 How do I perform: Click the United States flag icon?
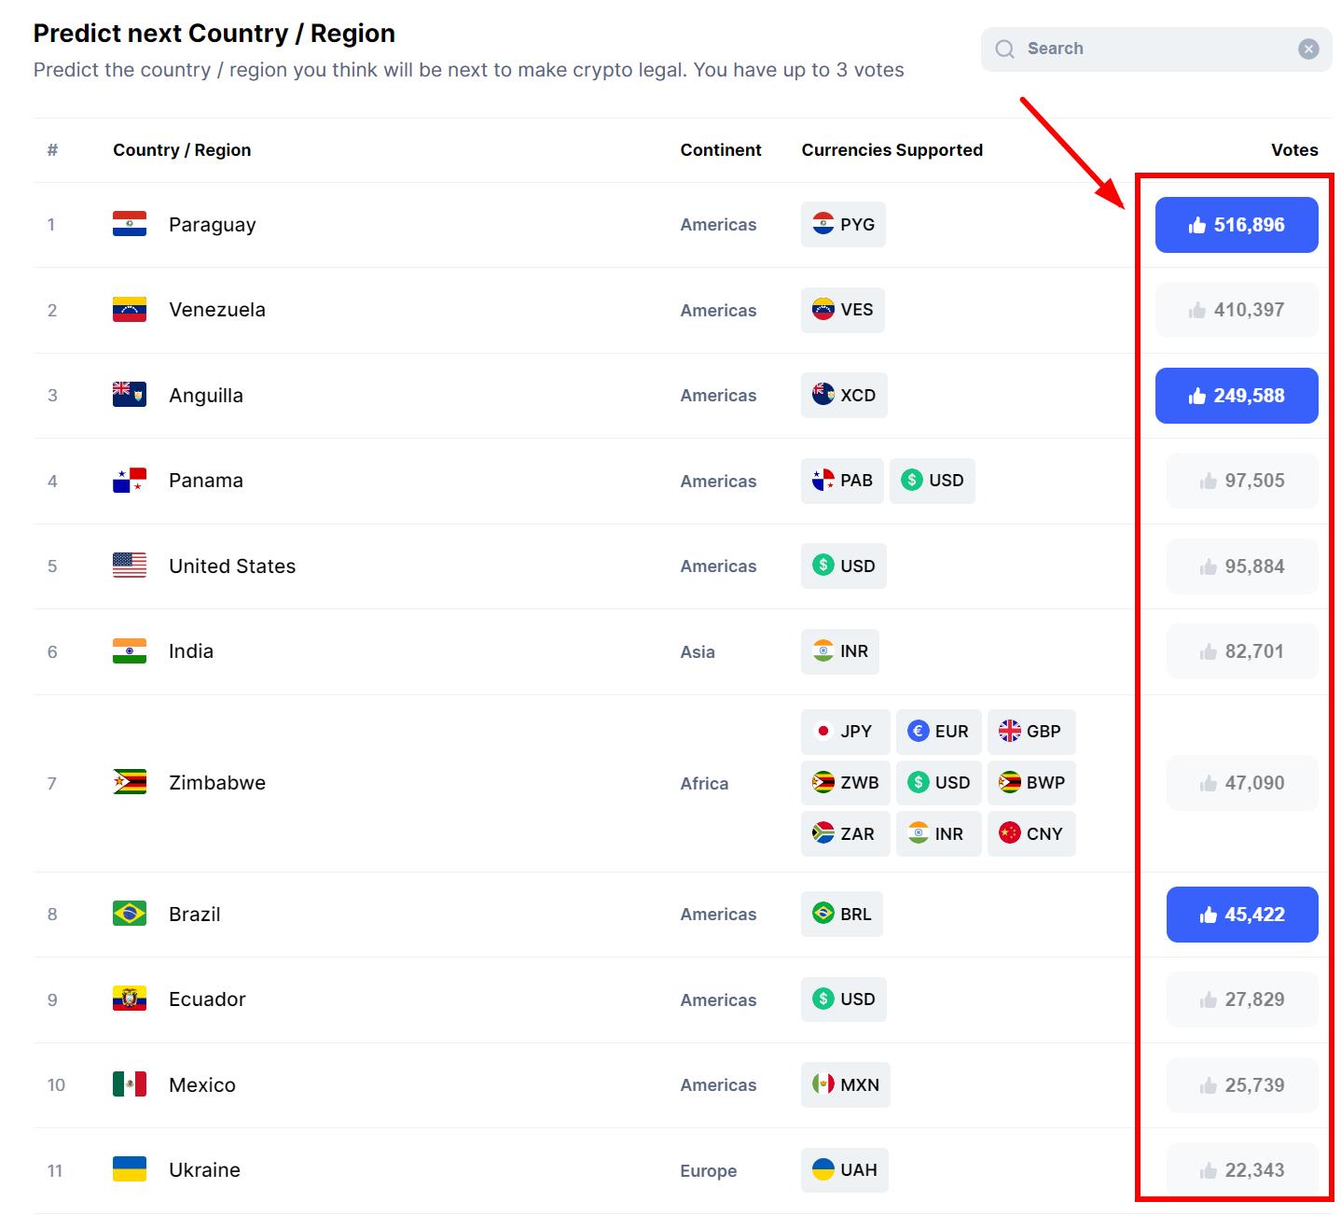(x=130, y=566)
